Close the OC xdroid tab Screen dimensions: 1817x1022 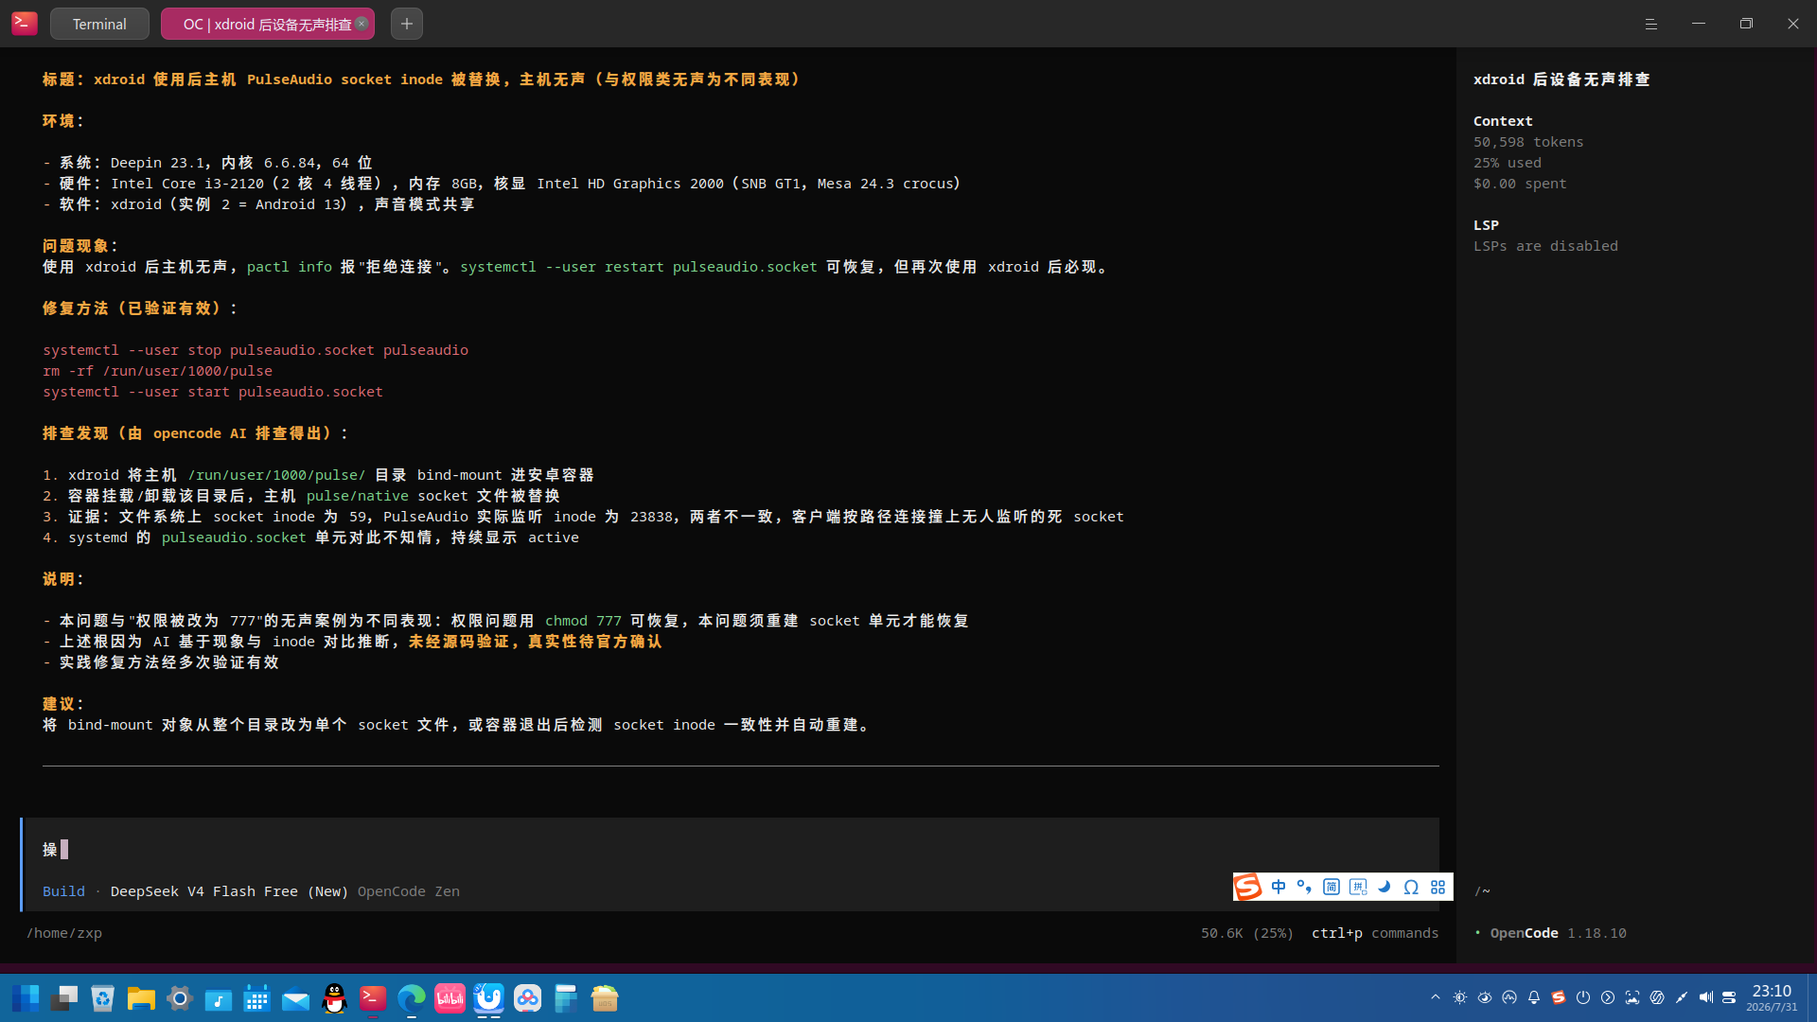point(362,24)
